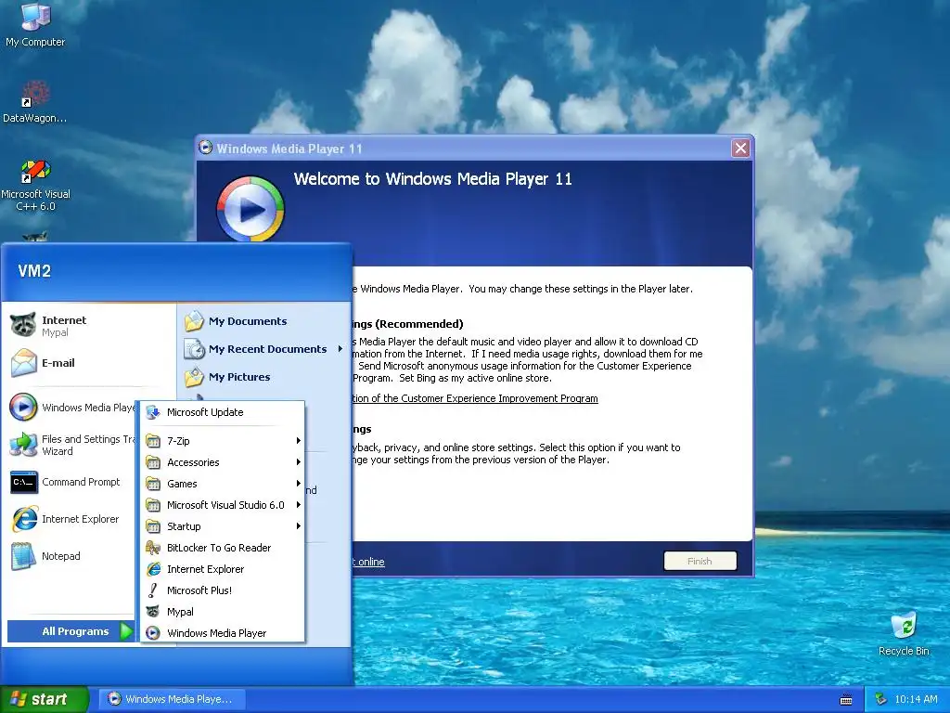Expand My Recent Documents arrow
This screenshot has height=713, width=950.
coord(340,349)
